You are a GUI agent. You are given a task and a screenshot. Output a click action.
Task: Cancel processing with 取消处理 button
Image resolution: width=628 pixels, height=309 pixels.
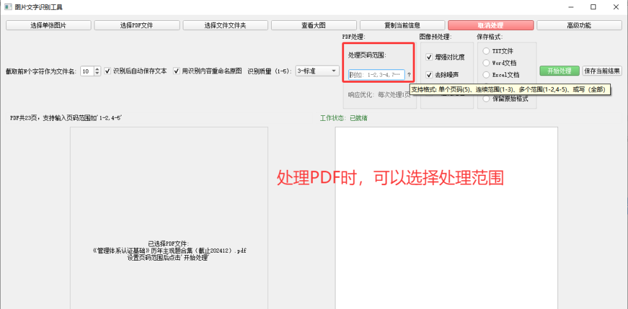491,25
